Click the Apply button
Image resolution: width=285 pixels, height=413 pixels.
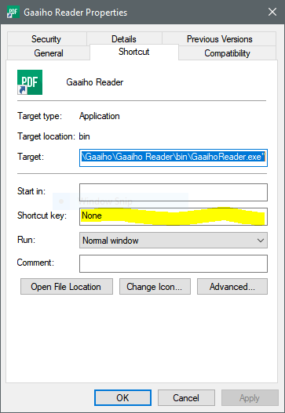pos(250,397)
